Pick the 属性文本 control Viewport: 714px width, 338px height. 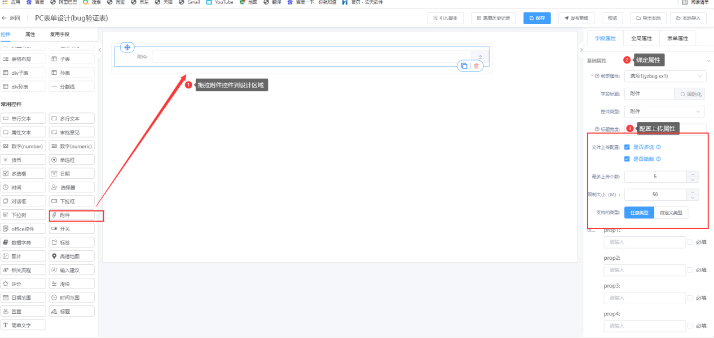(x=23, y=132)
